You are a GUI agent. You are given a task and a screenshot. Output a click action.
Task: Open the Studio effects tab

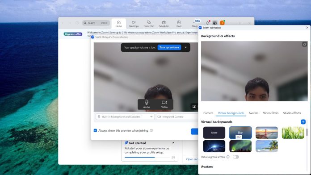292,113
